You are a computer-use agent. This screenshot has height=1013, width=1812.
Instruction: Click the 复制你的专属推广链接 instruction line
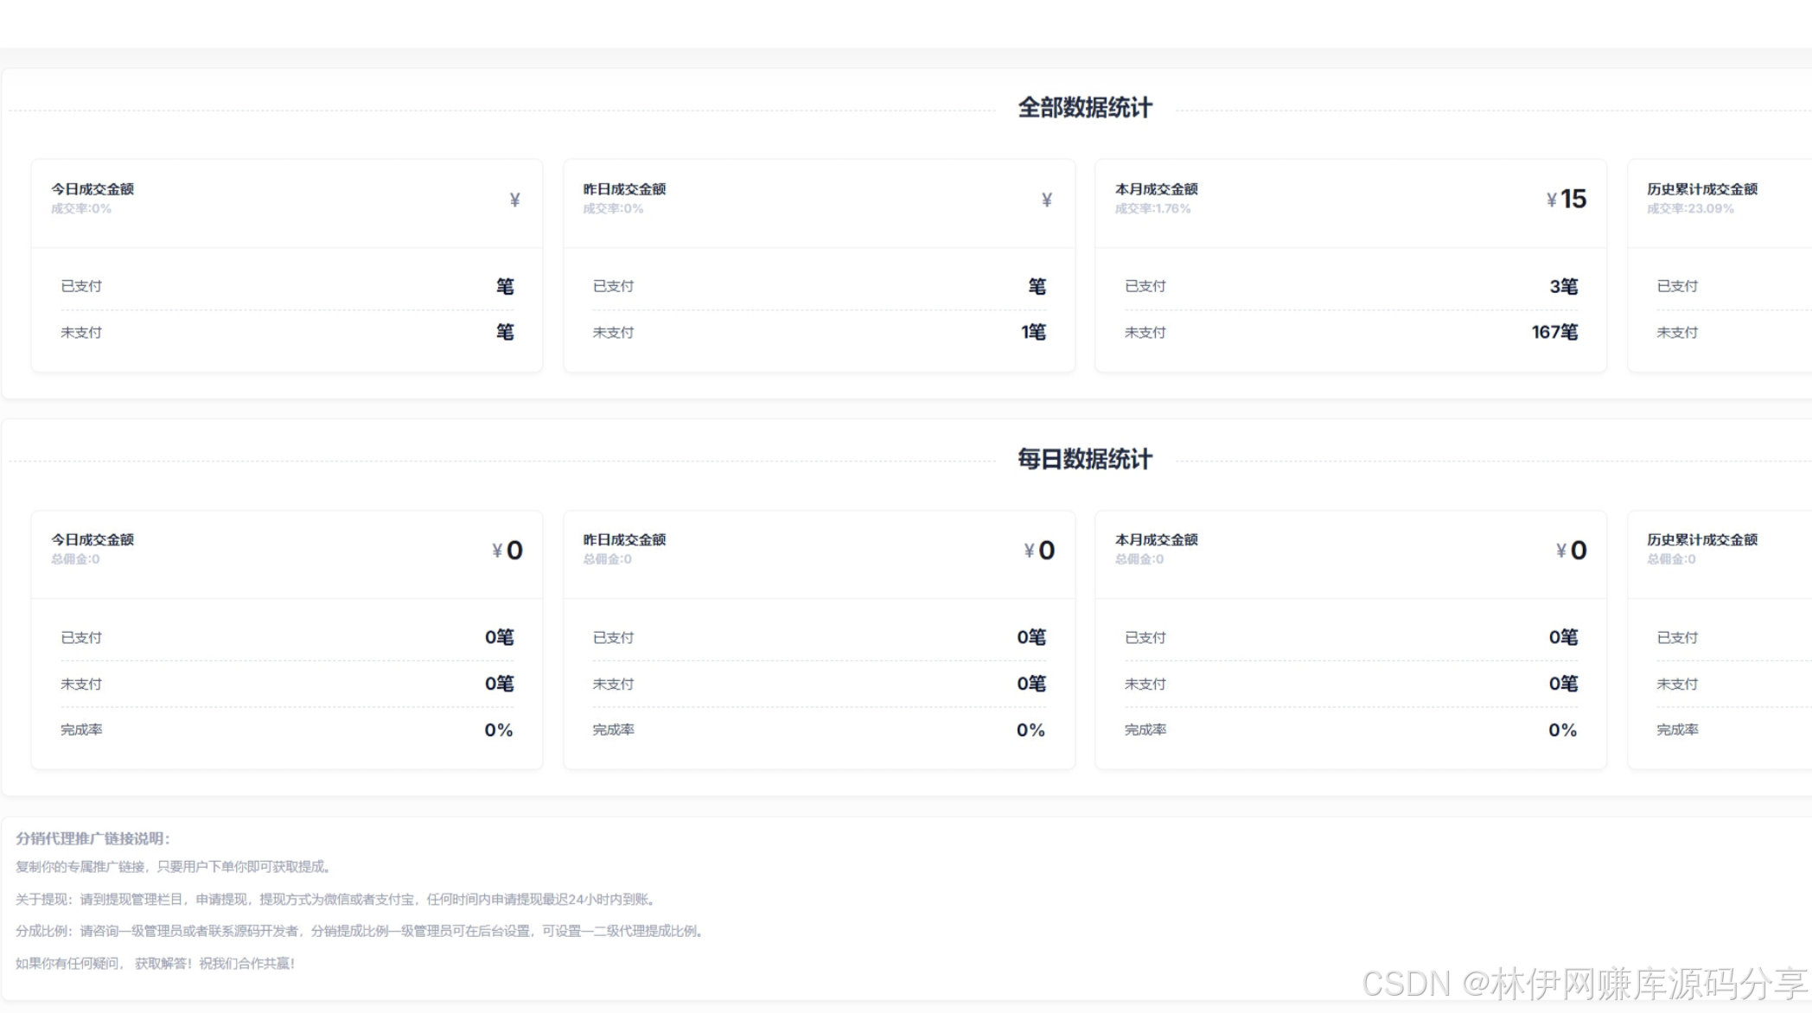[x=175, y=867]
